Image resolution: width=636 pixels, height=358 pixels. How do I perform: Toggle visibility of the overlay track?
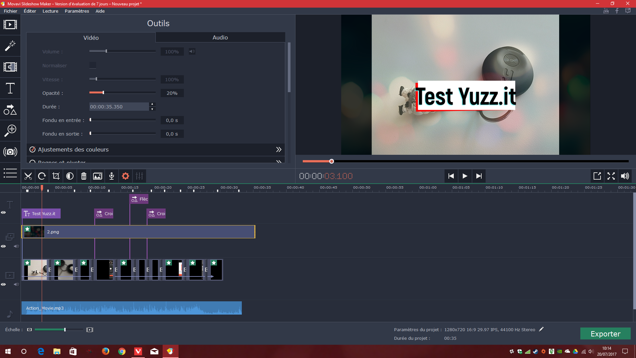tap(3, 246)
